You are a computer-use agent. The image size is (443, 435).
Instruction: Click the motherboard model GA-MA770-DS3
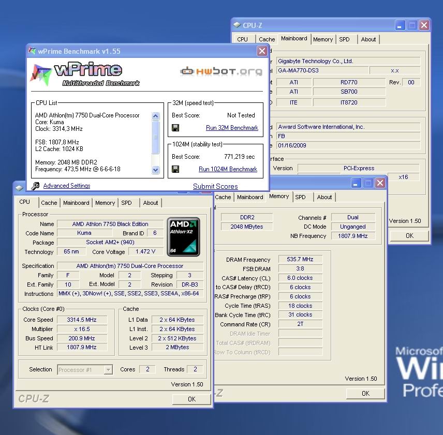click(322, 70)
